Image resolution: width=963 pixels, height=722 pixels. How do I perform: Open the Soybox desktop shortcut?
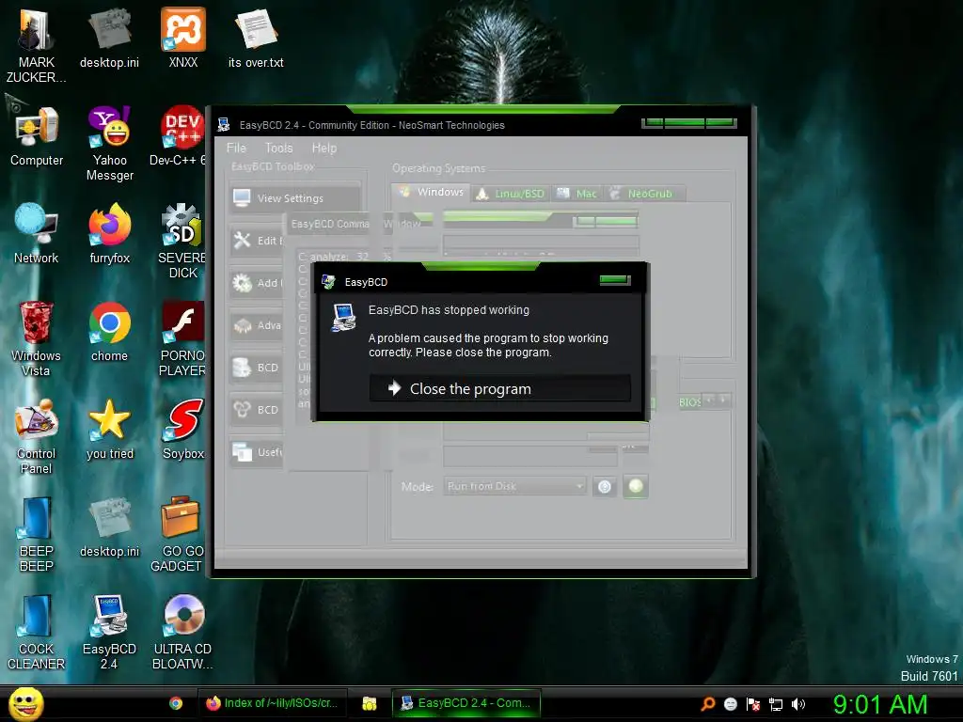tap(183, 430)
